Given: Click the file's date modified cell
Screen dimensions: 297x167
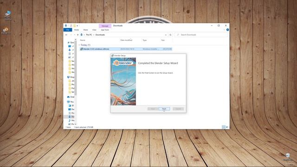Looking at the screenshot, I should [127, 49].
